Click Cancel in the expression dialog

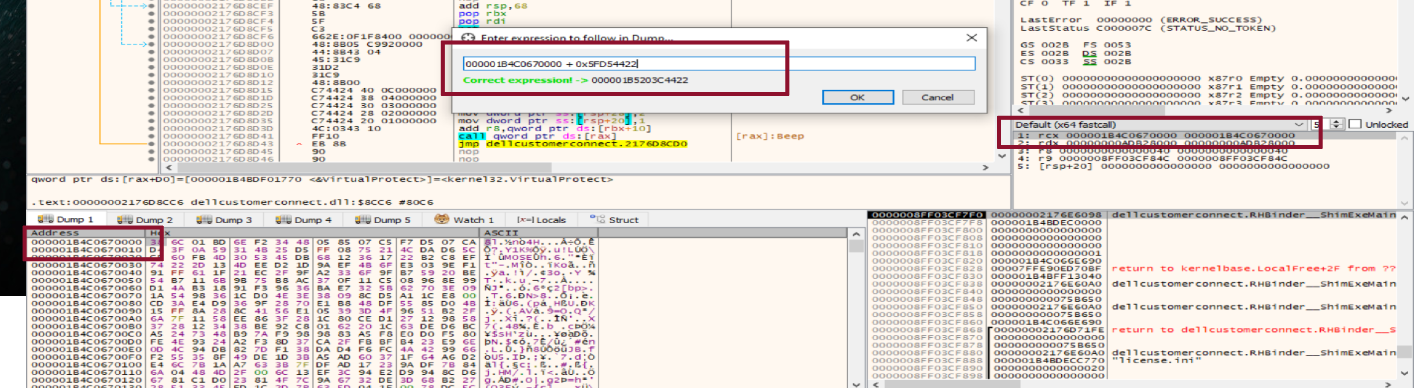click(937, 97)
